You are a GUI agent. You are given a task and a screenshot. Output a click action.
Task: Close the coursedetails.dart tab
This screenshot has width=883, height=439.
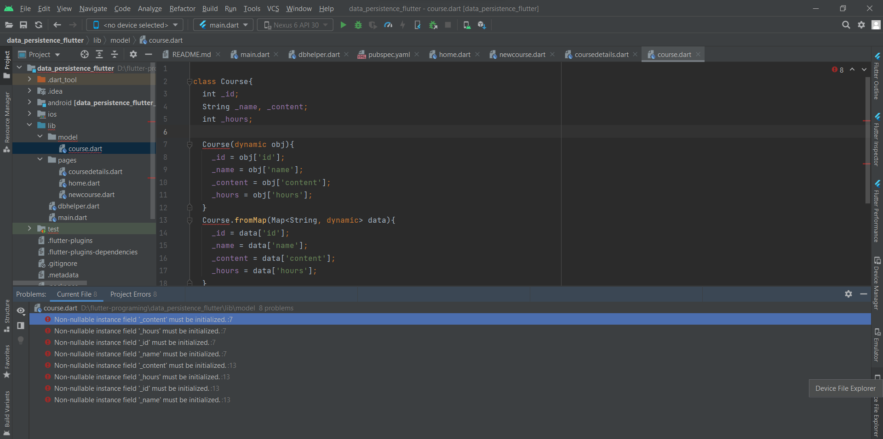pyautogui.click(x=635, y=54)
